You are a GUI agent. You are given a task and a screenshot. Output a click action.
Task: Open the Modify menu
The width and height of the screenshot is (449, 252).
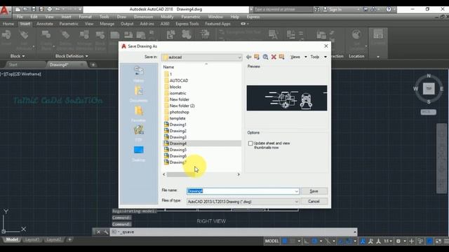[x=167, y=17]
